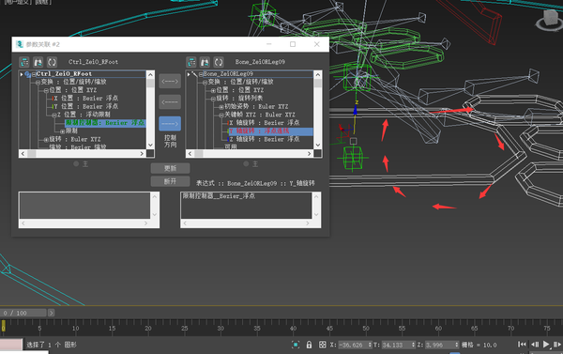
Task: Select the right panel master radio button
Action: pos(246,164)
